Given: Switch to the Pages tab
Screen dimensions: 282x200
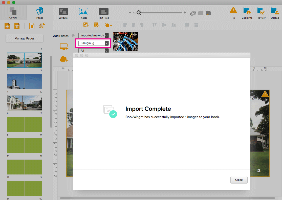Looking at the screenshot, I should (40, 13).
